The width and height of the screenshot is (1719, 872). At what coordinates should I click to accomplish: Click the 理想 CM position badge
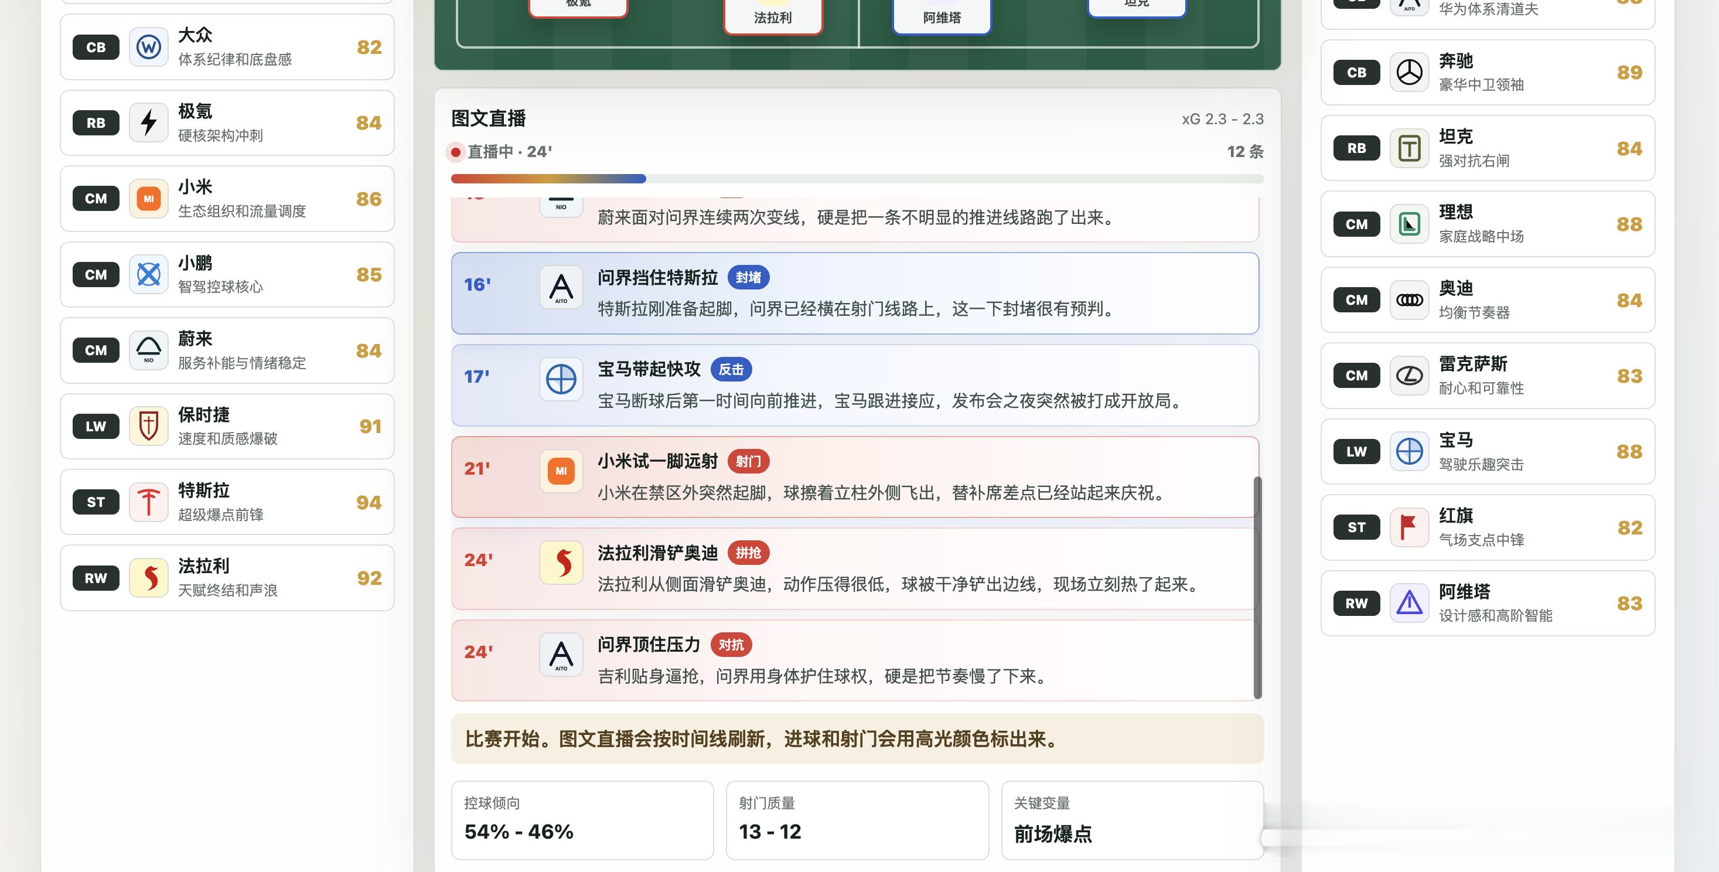click(1356, 224)
